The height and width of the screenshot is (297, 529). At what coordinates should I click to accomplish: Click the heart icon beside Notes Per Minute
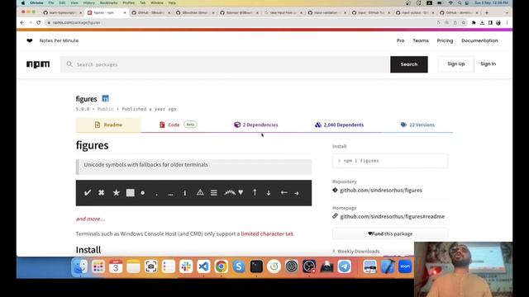click(x=30, y=40)
